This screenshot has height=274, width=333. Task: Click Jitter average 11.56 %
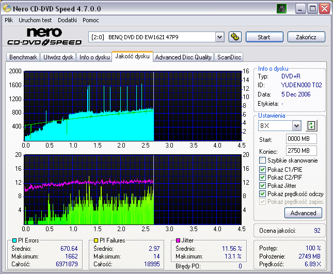232,249
